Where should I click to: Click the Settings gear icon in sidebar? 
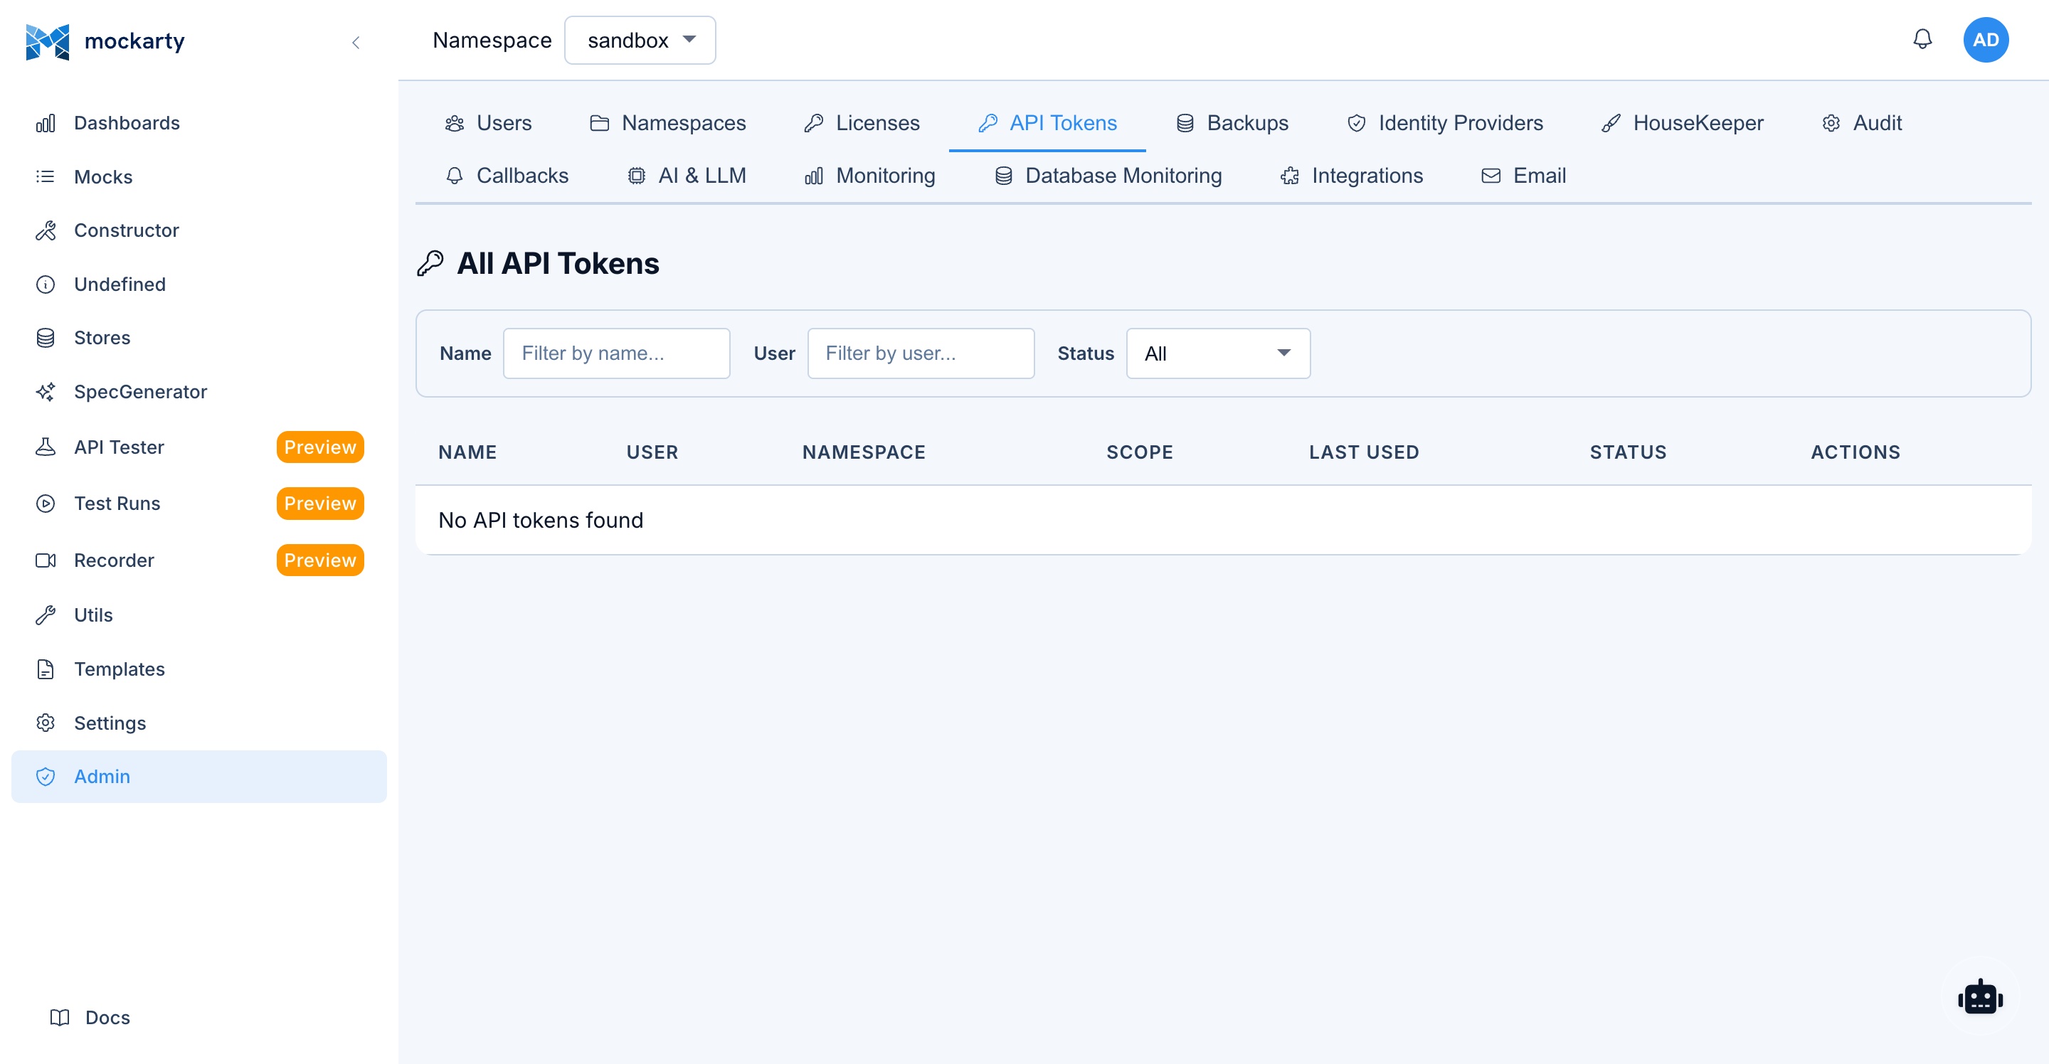point(46,723)
